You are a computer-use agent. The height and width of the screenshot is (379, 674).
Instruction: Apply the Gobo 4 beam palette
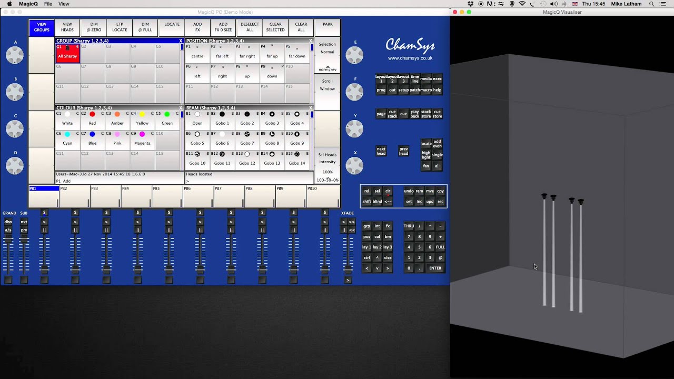[x=297, y=119]
